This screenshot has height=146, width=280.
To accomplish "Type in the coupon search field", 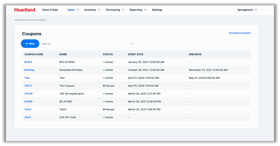I will (85, 44).
